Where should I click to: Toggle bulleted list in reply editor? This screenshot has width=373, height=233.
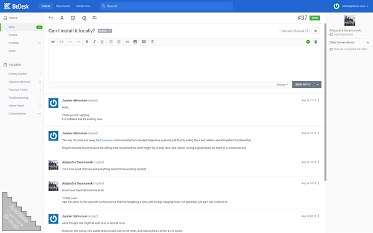(111, 42)
